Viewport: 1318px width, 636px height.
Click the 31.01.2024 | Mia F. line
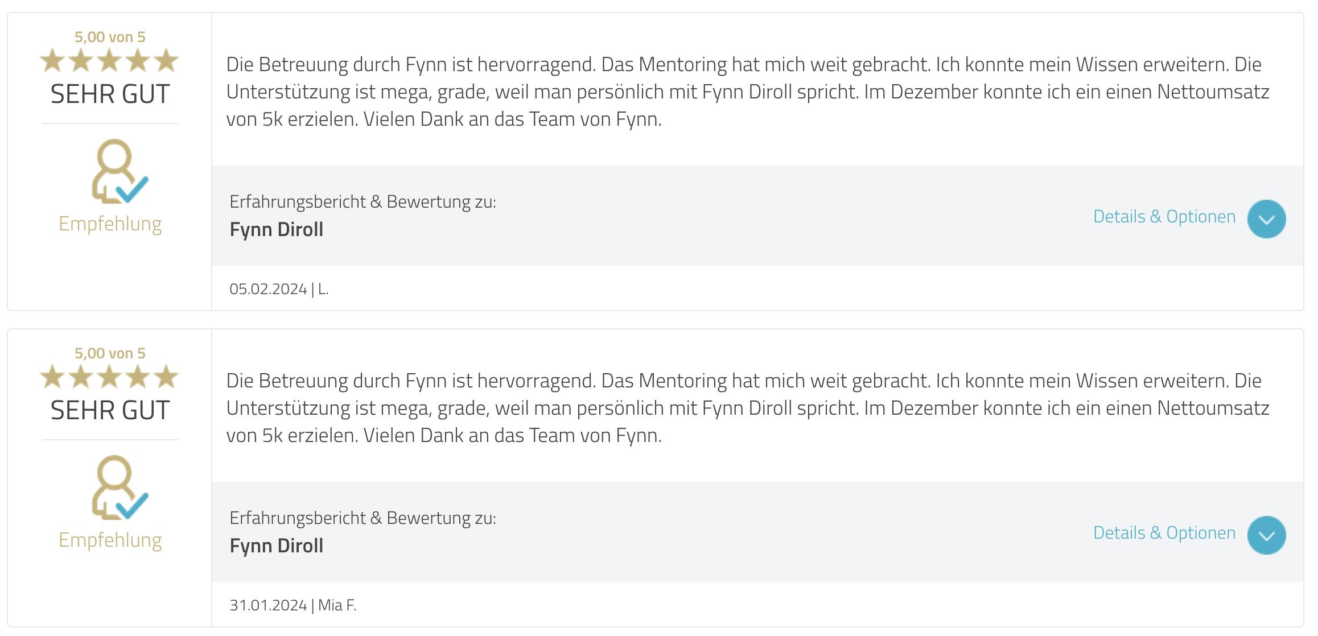293,605
